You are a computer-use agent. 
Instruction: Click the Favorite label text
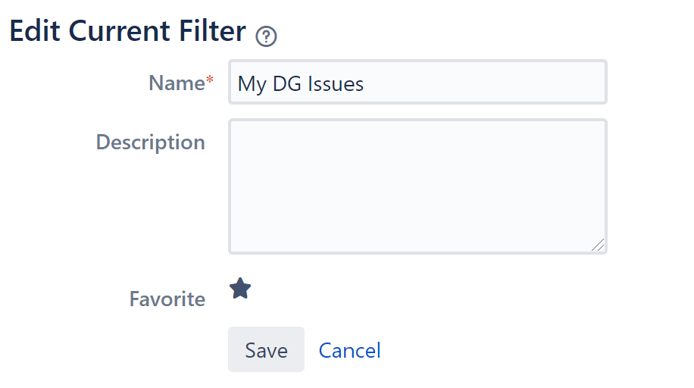(x=167, y=299)
